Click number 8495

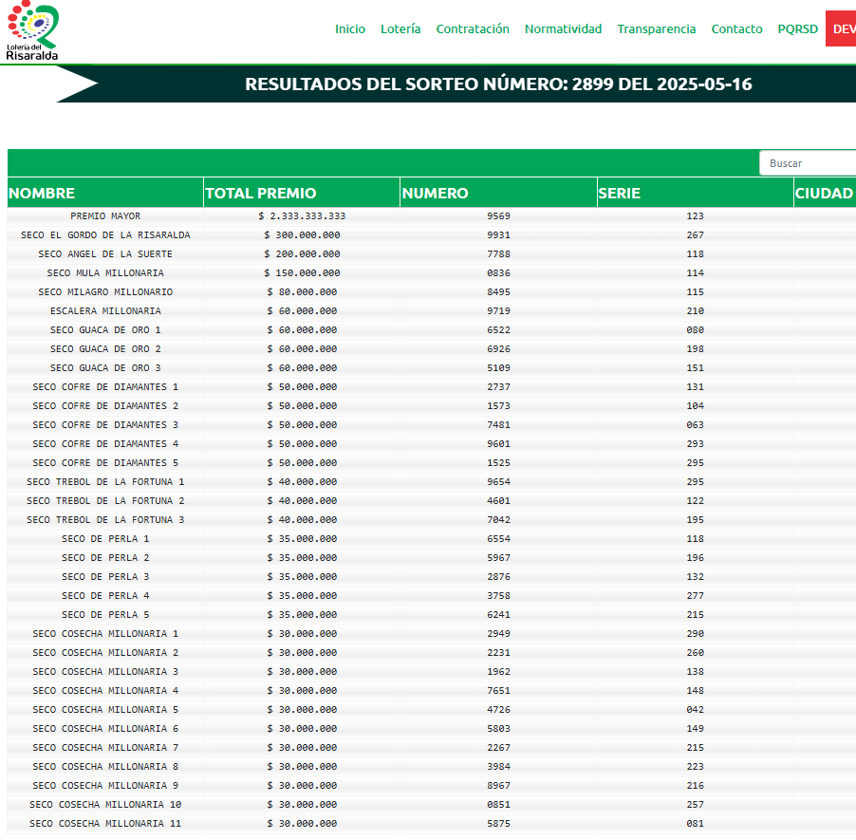pos(498,292)
